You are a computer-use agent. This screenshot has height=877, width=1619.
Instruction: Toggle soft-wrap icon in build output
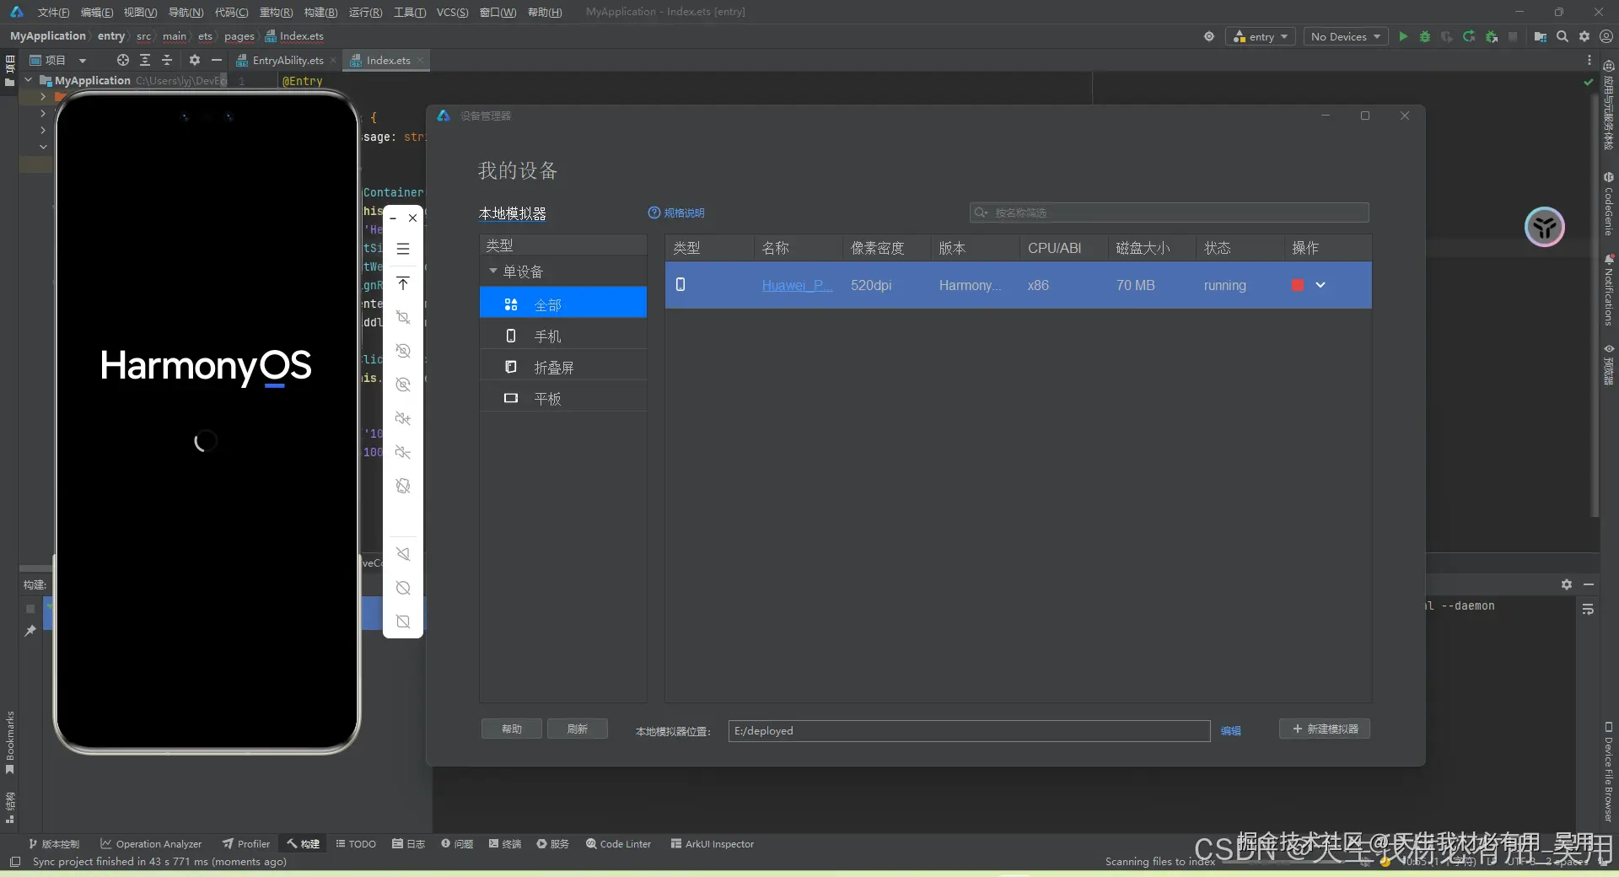[x=1588, y=609]
